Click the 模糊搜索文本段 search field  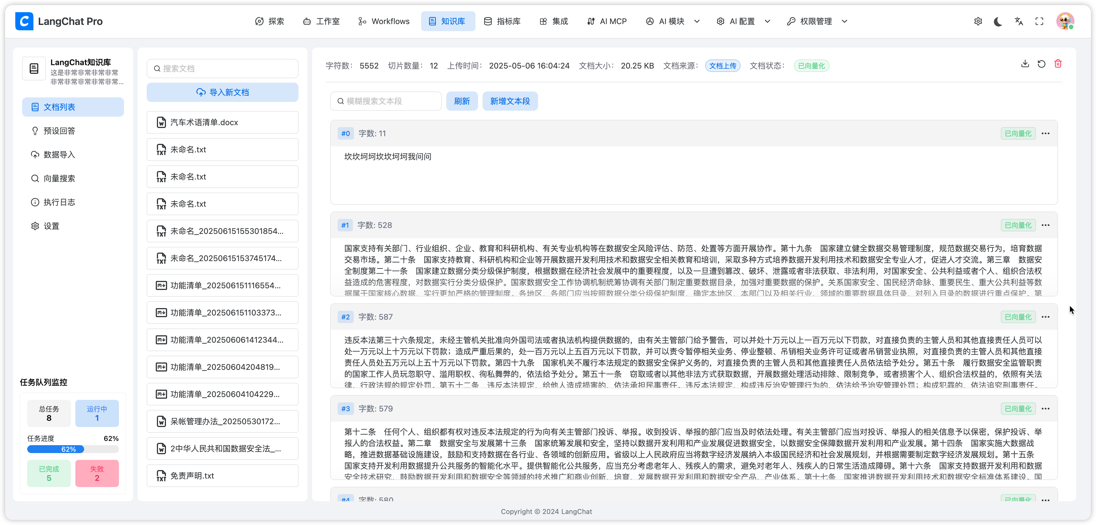point(386,101)
